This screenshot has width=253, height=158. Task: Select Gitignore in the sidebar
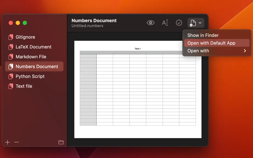point(34,37)
